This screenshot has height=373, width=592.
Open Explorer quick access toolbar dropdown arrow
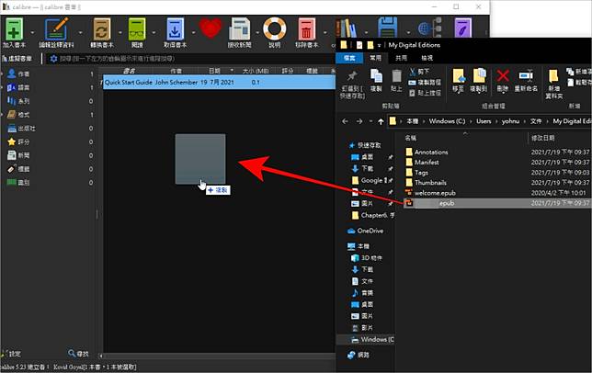[379, 45]
